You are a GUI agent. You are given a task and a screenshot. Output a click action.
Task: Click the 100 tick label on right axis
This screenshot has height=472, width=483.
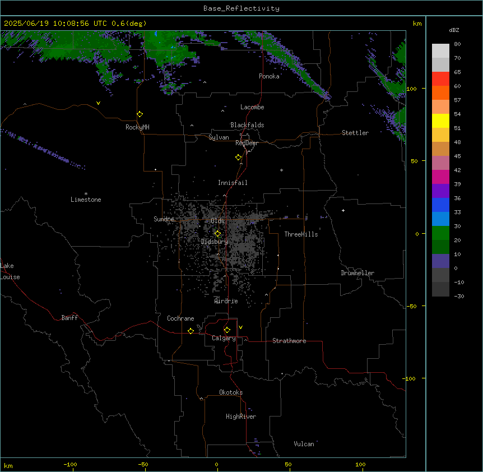pos(411,89)
